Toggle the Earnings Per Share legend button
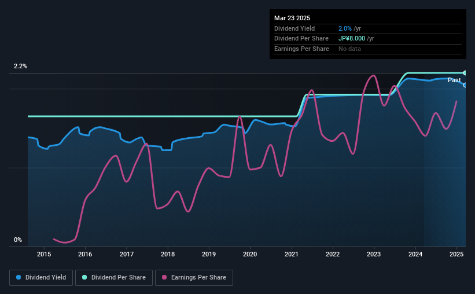Screen dimensions: 475x294 pos(194,278)
